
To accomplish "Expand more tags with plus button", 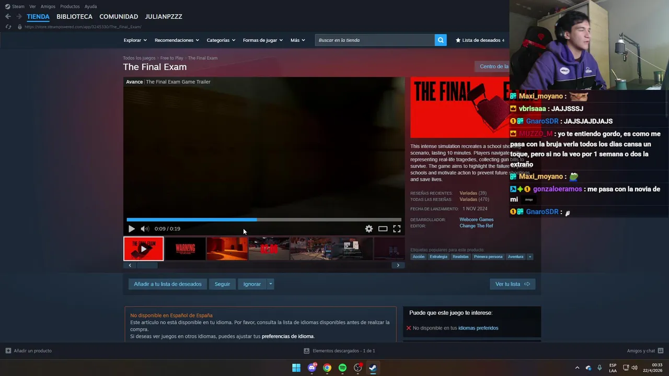I will coord(530,257).
